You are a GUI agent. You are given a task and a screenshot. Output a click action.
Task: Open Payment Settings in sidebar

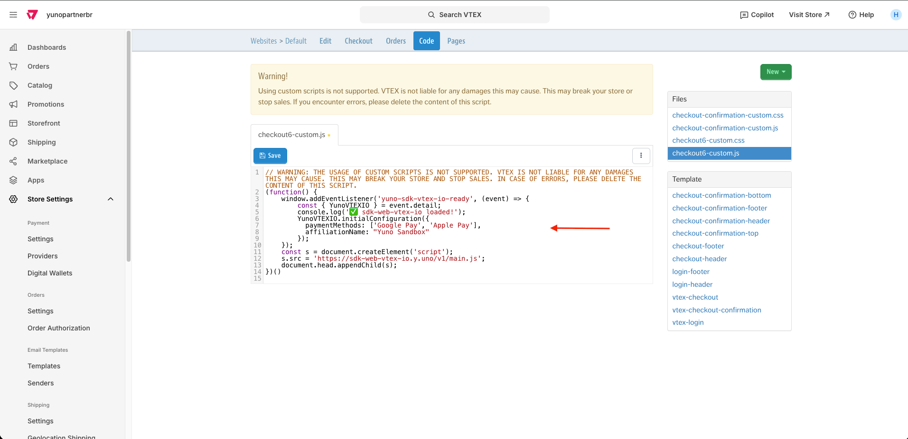pyautogui.click(x=40, y=239)
